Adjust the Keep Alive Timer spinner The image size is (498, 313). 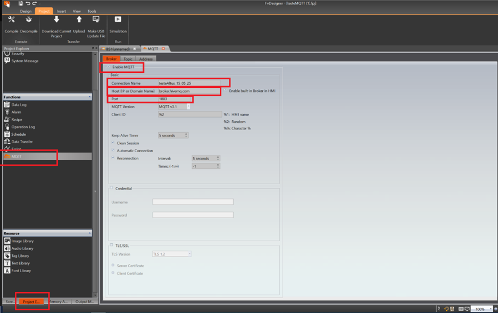pyautogui.click(x=186, y=135)
